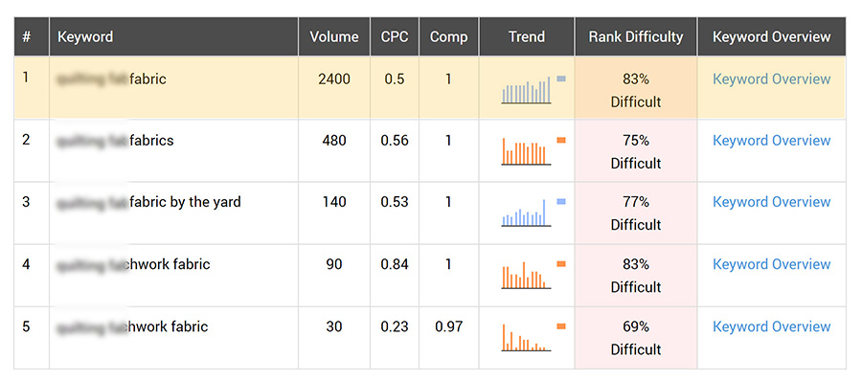Click row number 3

[x=26, y=202]
